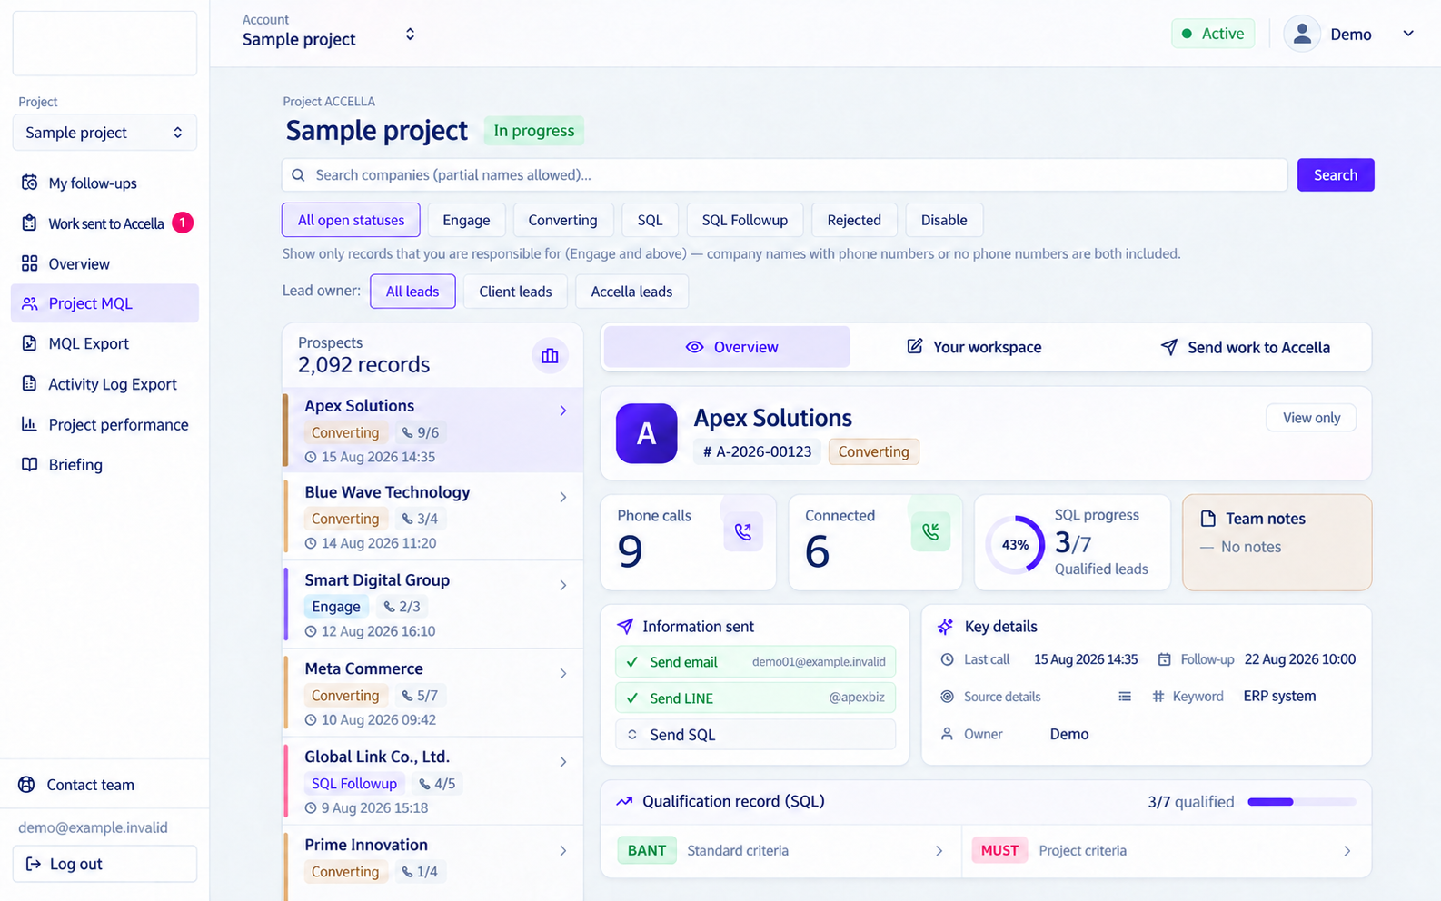Show only Client leads
The width and height of the screenshot is (1441, 901).
tap(515, 292)
